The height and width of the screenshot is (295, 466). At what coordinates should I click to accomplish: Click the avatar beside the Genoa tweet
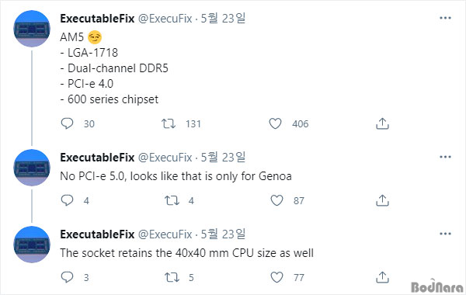point(32,168)
